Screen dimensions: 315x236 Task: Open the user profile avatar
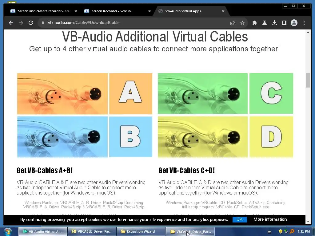(x=294, y=23)
